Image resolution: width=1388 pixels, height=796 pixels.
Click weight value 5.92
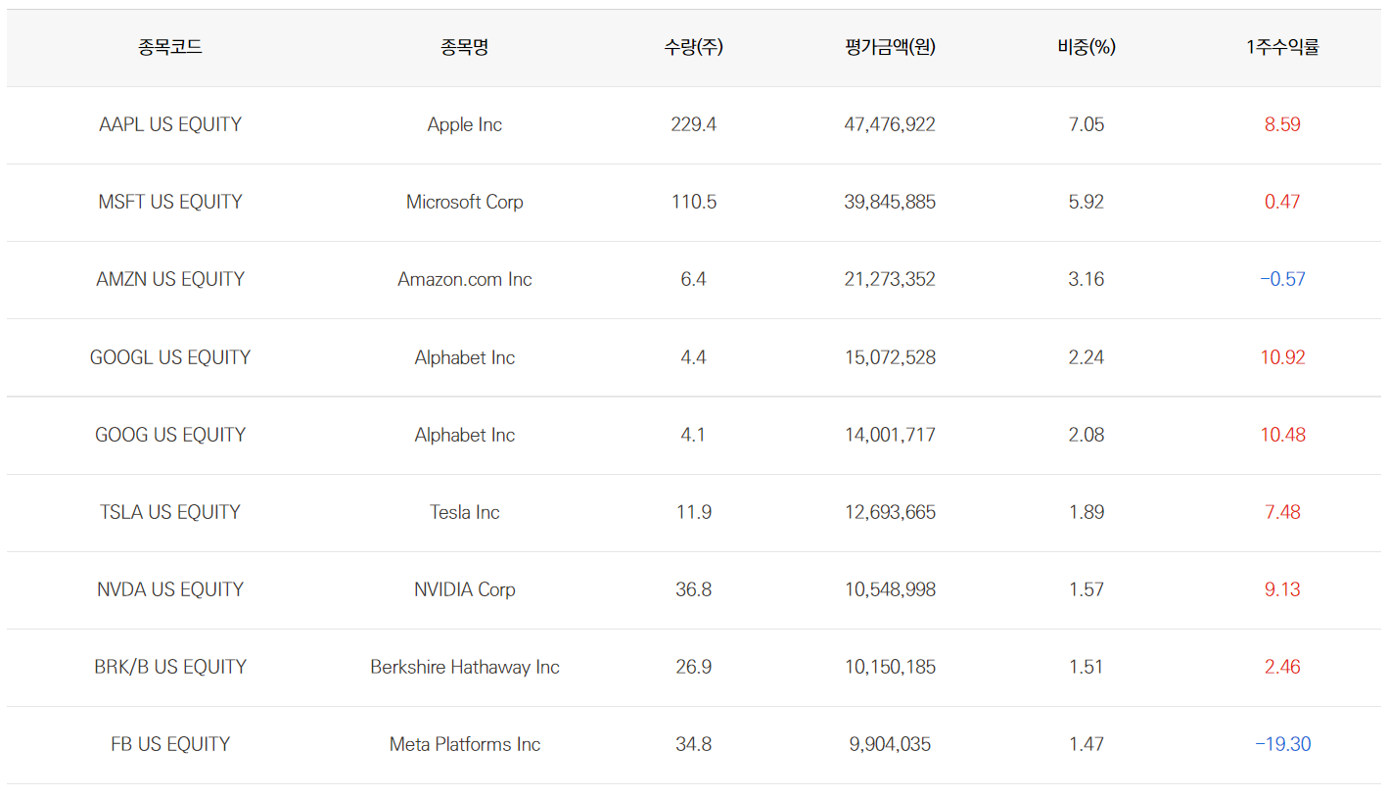coord(1087,202)
